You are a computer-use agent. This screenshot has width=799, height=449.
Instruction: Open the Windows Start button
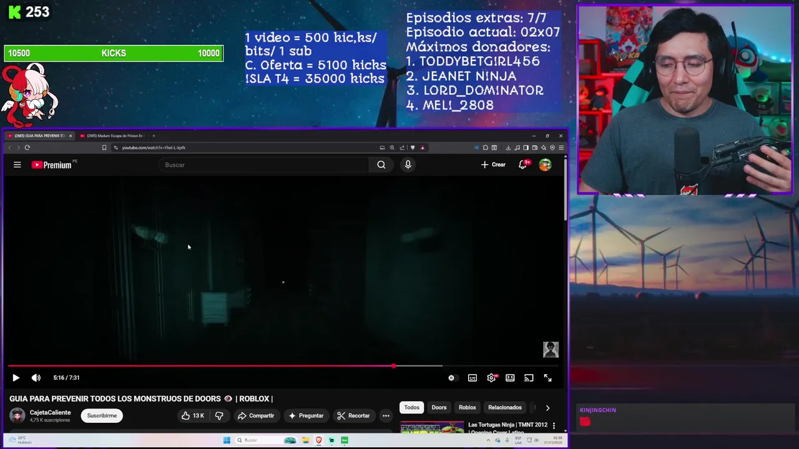tap(227, 440)
